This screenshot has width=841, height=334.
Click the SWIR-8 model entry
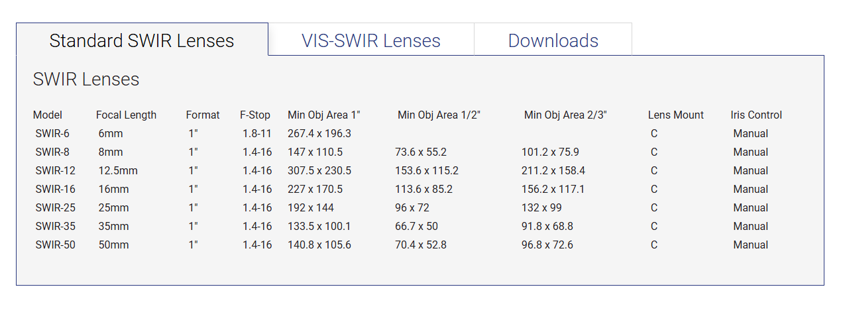click(52, 152)
